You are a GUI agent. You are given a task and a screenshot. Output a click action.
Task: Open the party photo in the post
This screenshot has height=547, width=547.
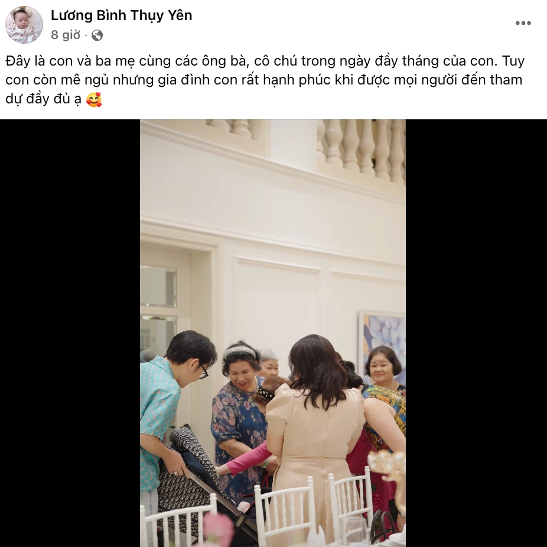[x=273, y=333]
